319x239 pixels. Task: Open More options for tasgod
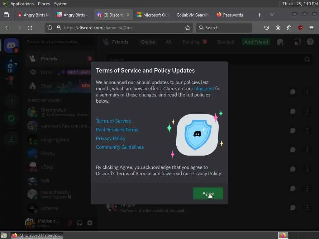307,208
